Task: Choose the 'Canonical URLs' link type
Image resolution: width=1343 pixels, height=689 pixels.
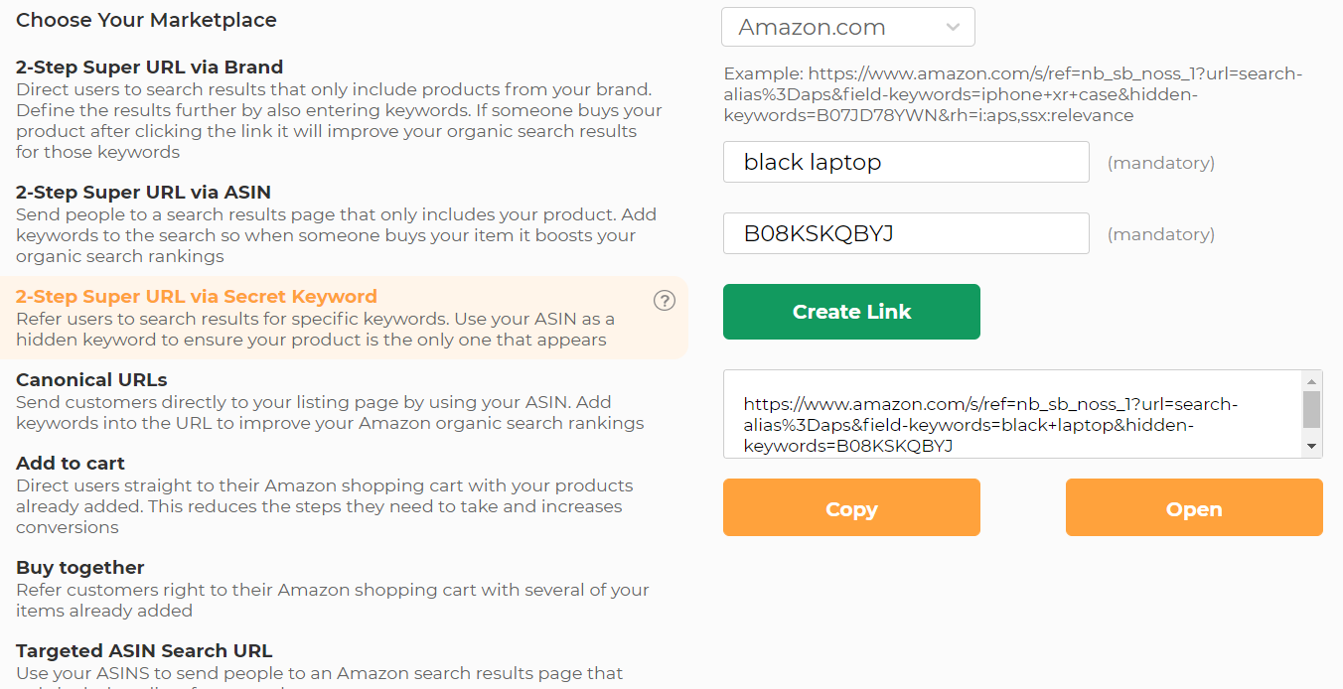Action: point(91,379)
